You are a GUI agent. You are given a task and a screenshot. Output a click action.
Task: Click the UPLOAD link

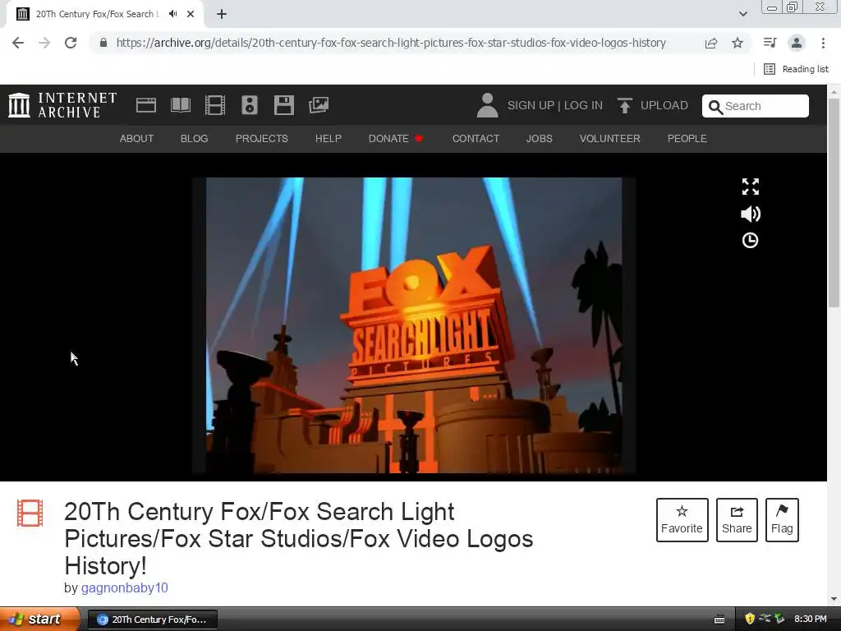coord(664,105)
